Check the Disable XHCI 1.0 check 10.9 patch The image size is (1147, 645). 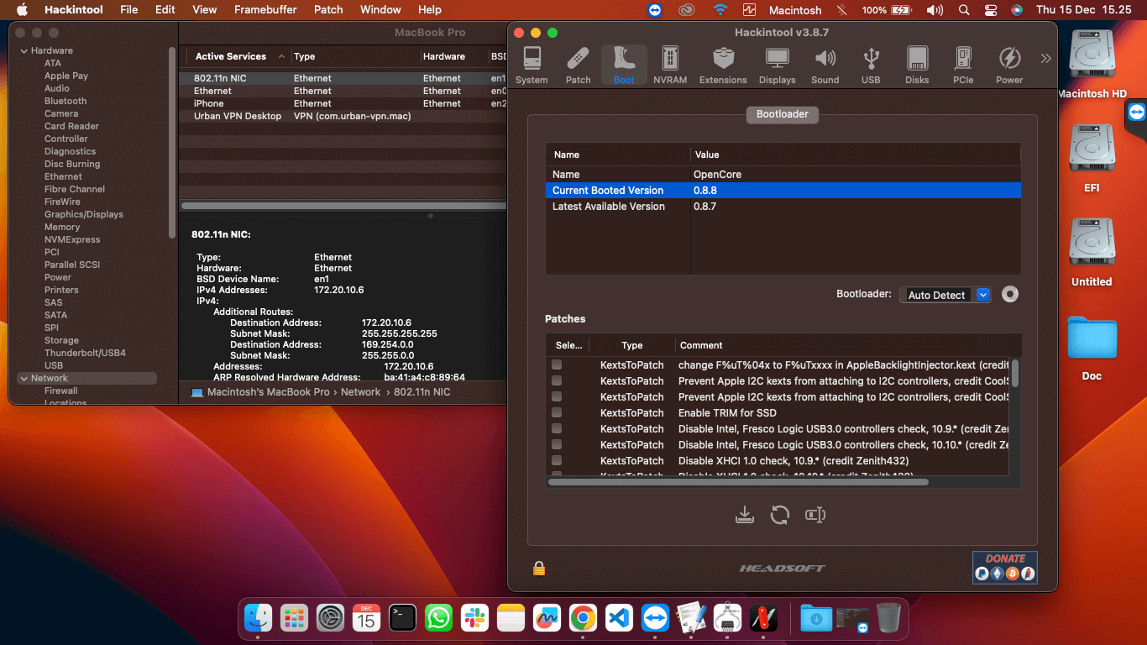pyautogui.click(x=557, y=460)
